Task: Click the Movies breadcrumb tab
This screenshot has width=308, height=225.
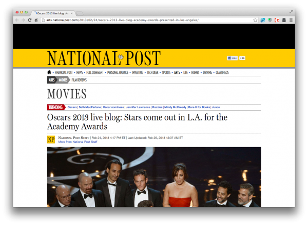Action: (63, 80)
